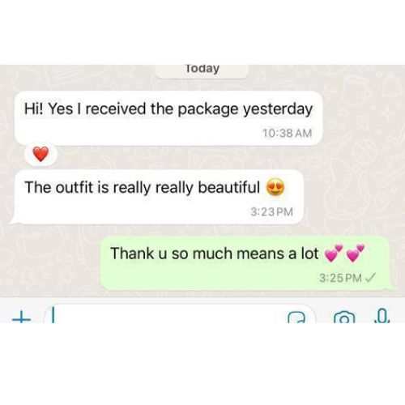Click the word 'package' in first message
The image size is (405, 405).
point(208,109)
